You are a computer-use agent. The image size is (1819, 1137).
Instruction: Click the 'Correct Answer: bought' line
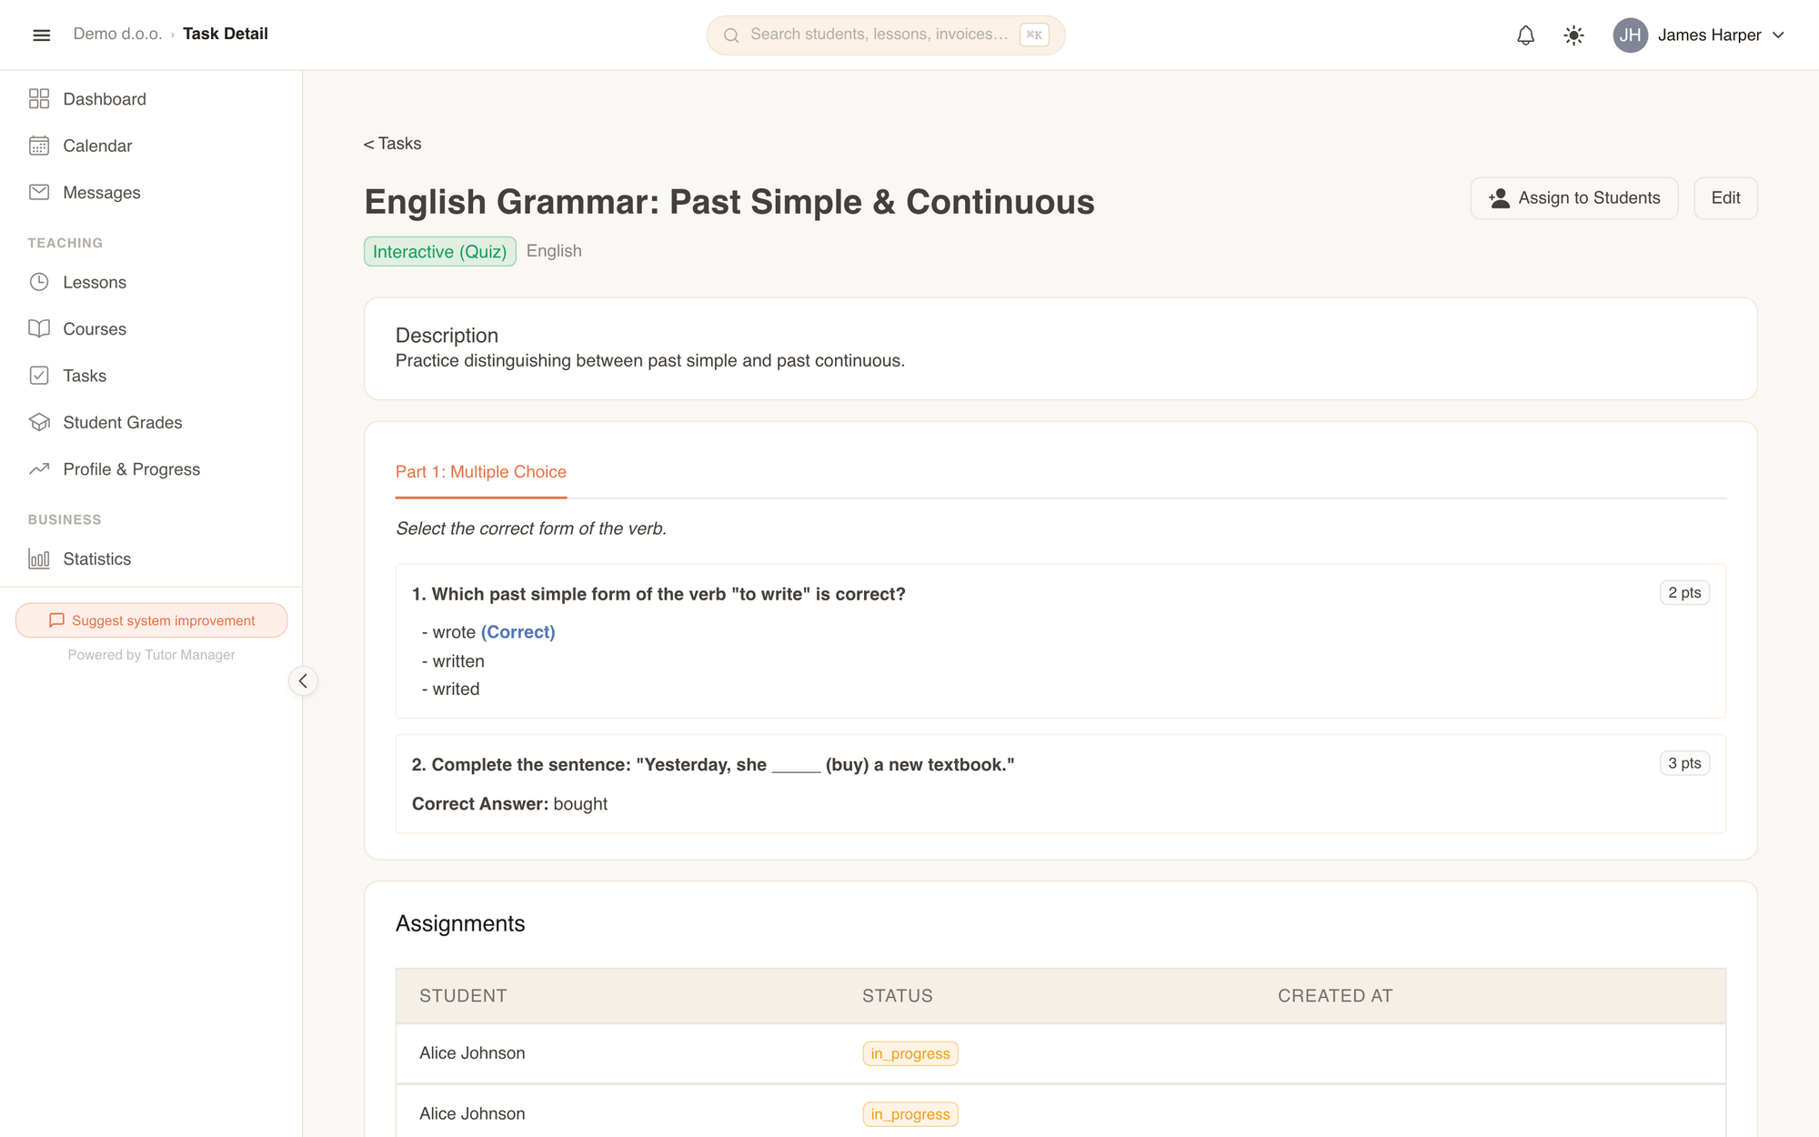tap(509, 804)
